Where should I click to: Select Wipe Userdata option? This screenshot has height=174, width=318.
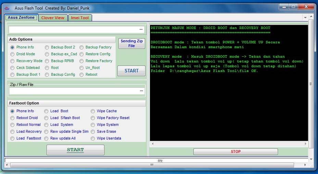point(93,139)
